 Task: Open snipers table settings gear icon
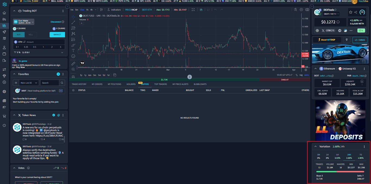click(73, 90)
